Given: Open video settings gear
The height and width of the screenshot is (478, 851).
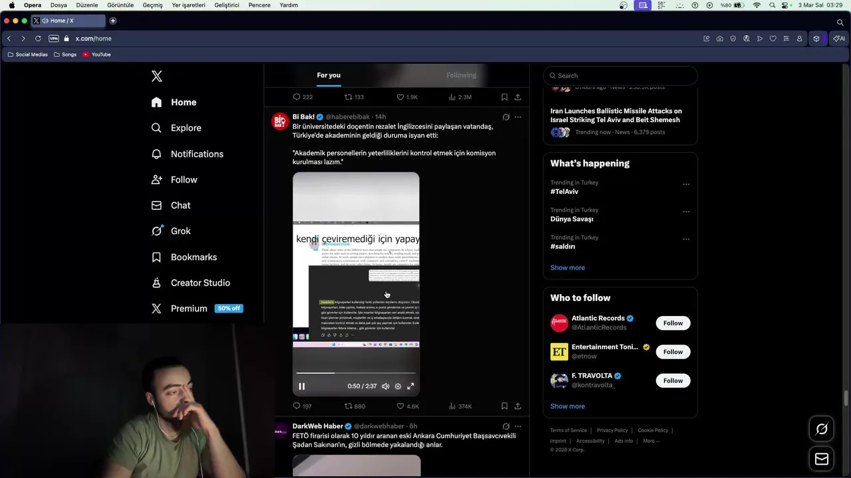Looking at the screenshot, I should [398, 386].
